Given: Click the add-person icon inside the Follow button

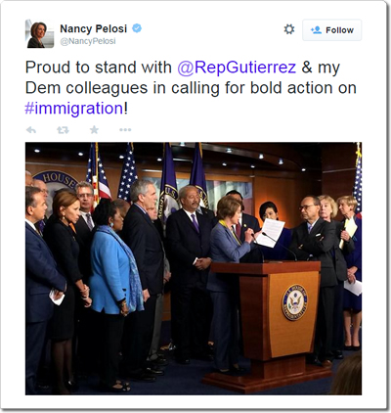Looking at the screenshot, I should [316, 30].
